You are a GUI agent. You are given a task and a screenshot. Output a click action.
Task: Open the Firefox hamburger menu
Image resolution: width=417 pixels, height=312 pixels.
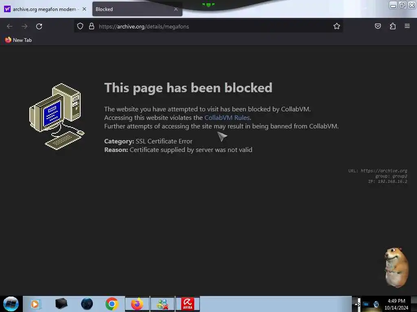coord(407,26)
